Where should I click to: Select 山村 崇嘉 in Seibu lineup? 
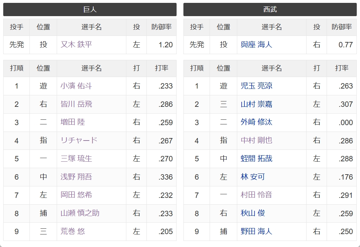pos(256,104)
